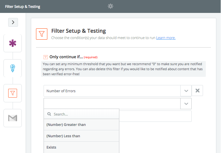Click the Zapier asterisk logo in header
The image size is (221, 153).
[110, 6]
